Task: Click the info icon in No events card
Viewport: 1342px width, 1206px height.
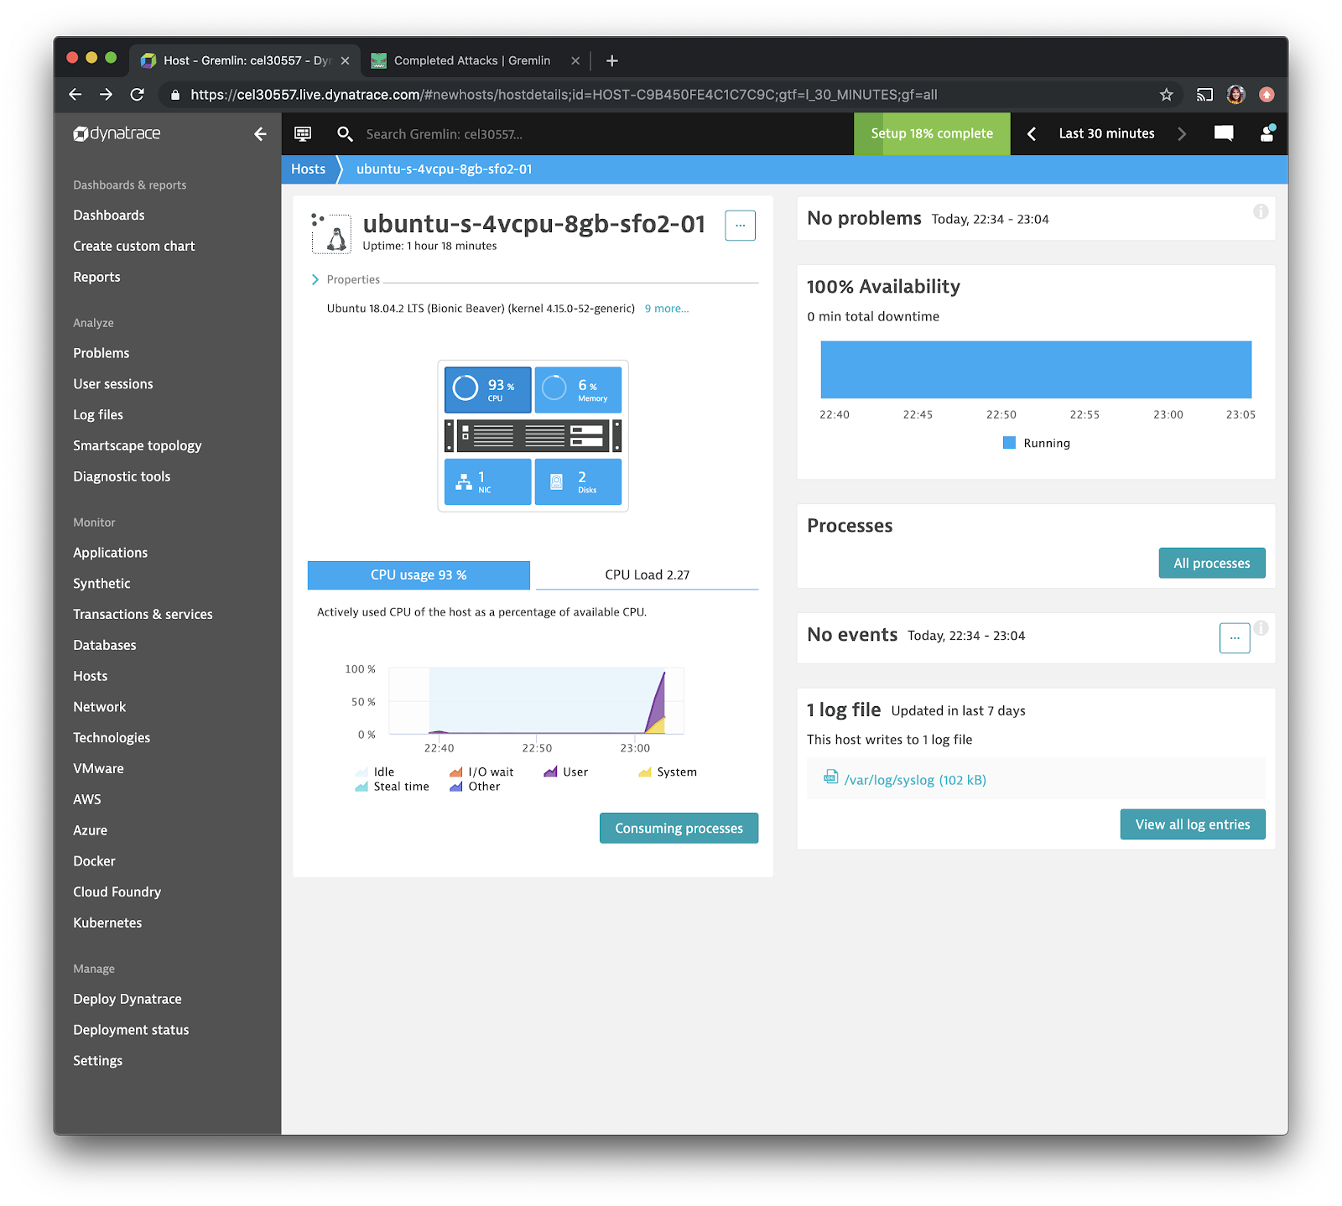Action: [1261, 627]
